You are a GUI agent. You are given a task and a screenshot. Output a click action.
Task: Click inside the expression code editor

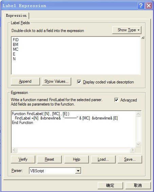74,129
